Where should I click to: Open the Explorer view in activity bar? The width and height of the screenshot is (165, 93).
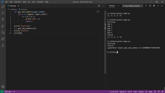pos(3,7)
